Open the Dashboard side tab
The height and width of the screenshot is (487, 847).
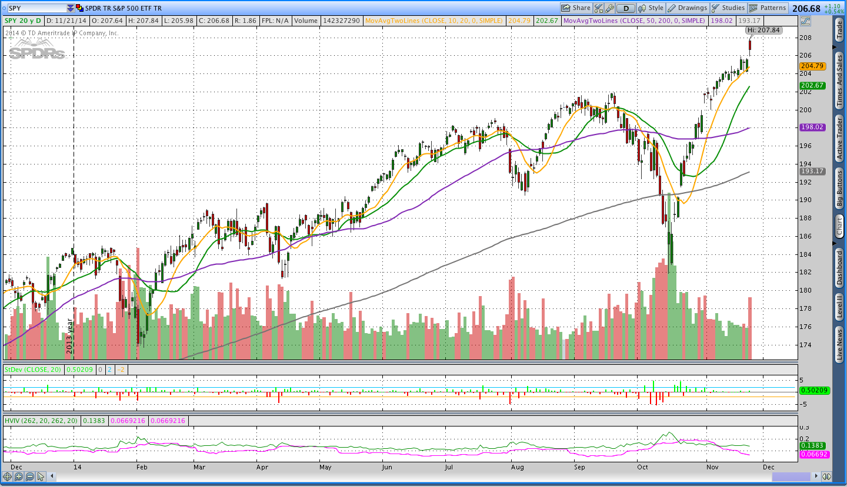839,268
